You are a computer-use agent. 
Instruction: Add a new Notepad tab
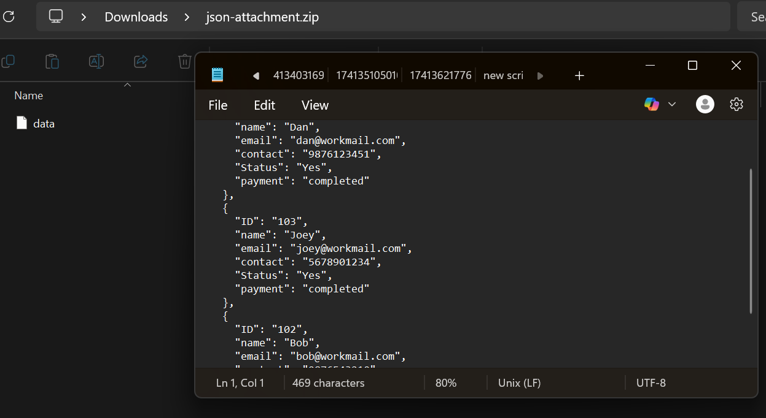click(x=579, y=75)
